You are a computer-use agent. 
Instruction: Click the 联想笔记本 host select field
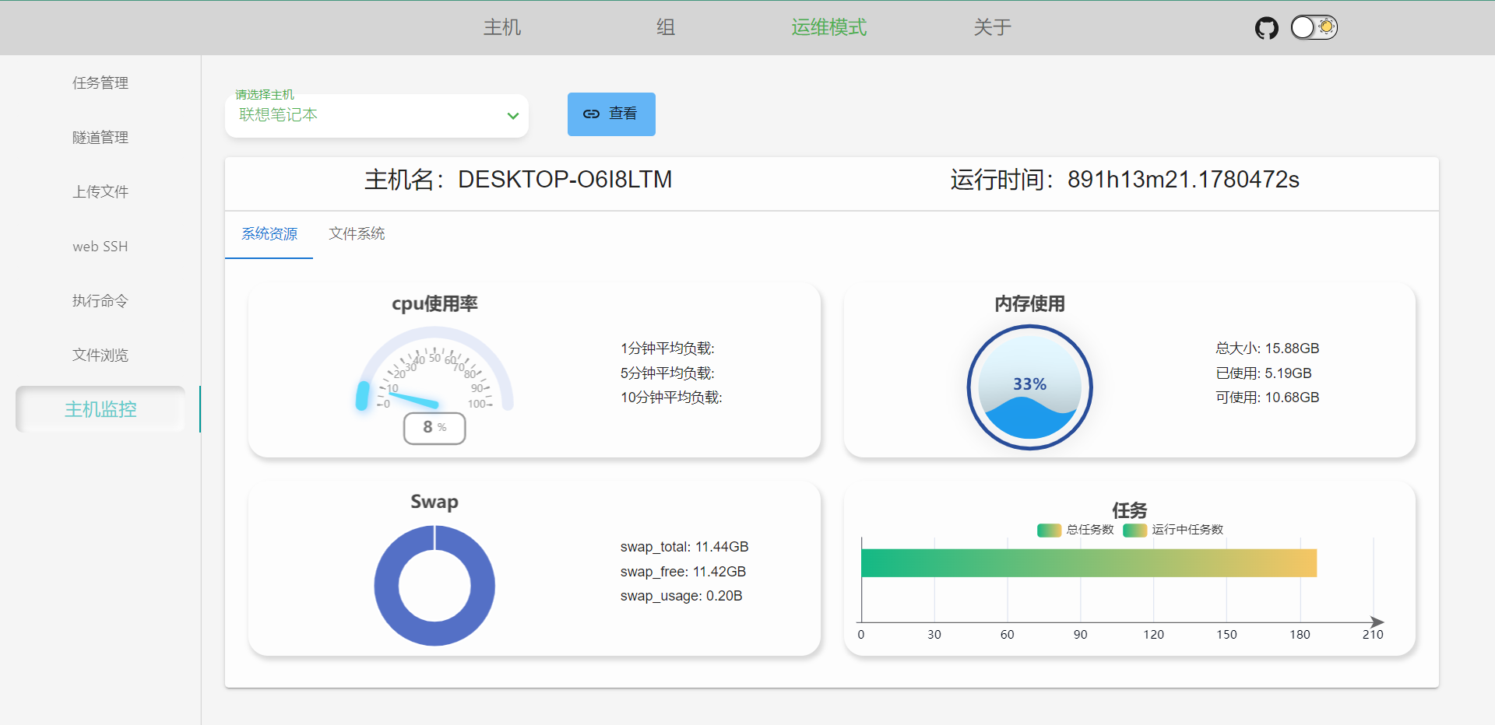377,115
